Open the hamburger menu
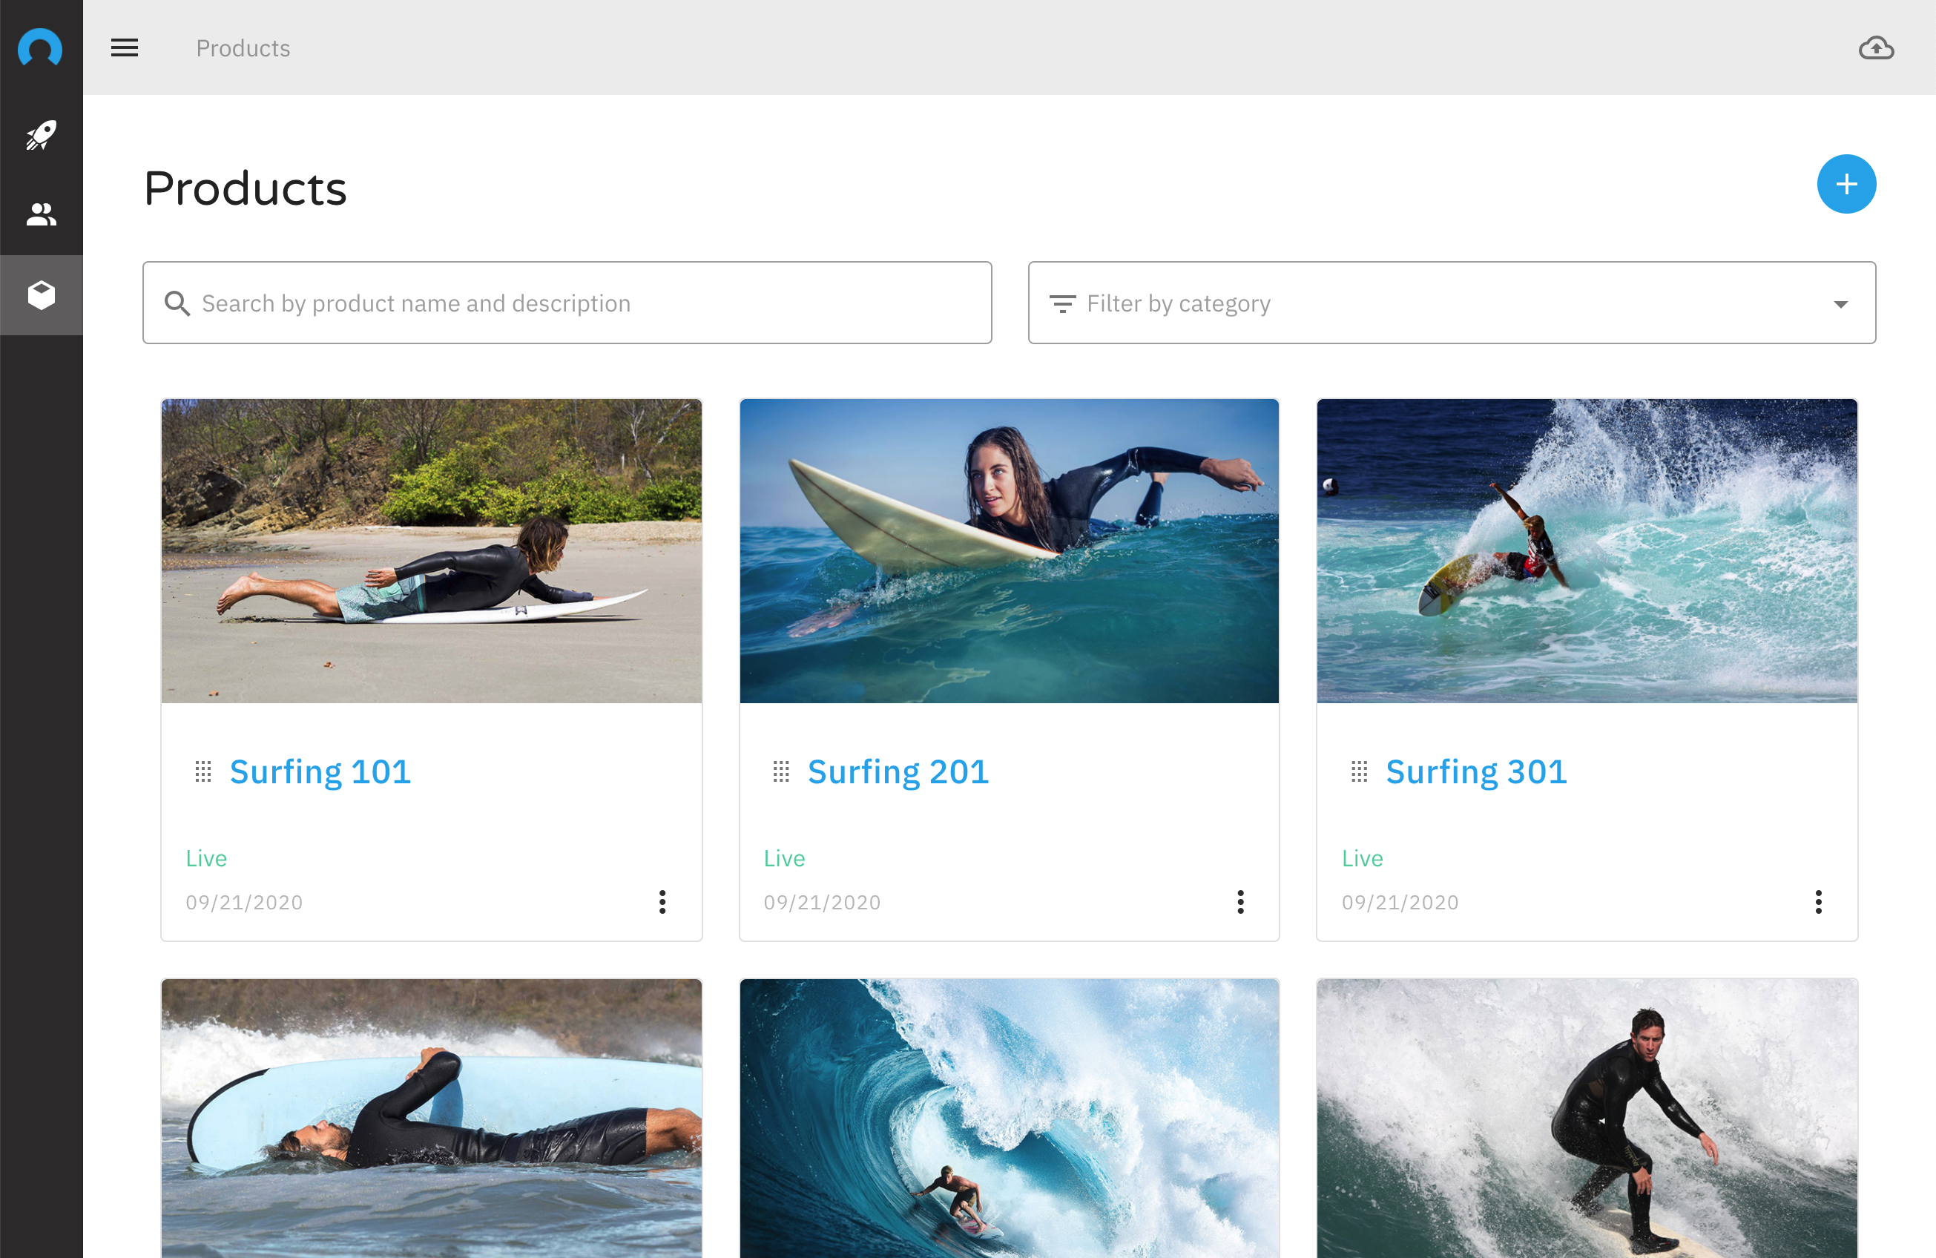 pos(125,48)
